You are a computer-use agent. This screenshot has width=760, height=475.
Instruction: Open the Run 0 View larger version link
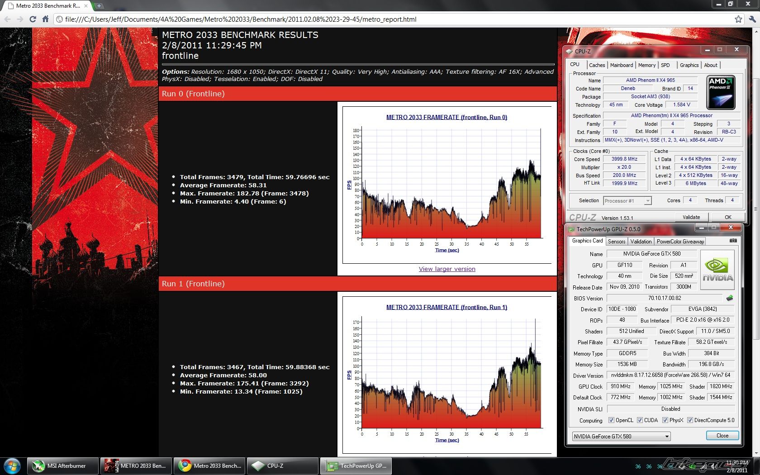click(x=447, y=269)
